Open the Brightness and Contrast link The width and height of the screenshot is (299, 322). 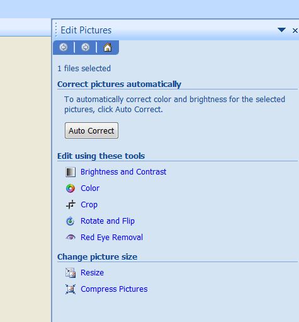123,172
